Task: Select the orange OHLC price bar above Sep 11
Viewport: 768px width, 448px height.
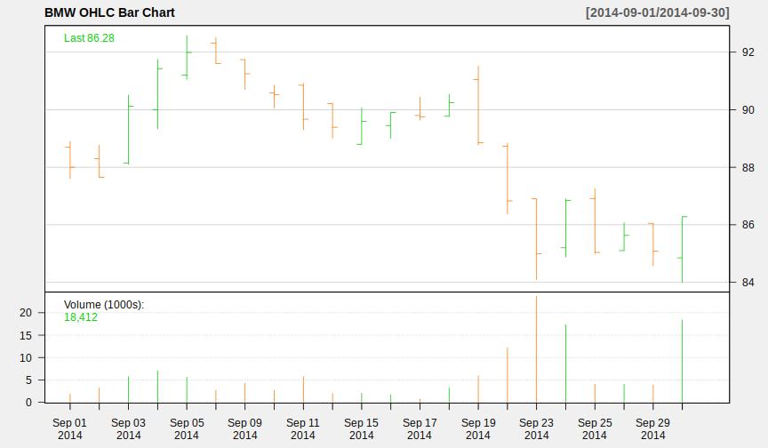Action: point(303,107)
